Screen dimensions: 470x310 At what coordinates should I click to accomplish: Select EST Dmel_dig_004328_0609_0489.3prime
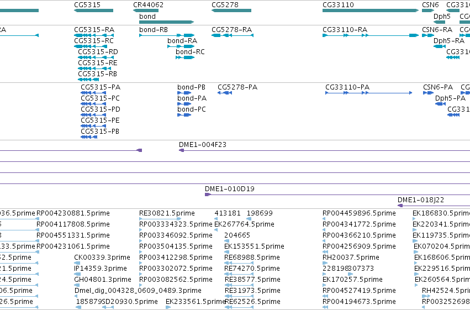[138, 291]
